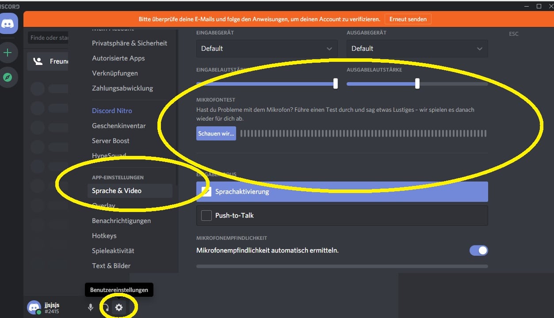Open the compass Explore Servers icon
Screen dimensions: 554x318
8,78
